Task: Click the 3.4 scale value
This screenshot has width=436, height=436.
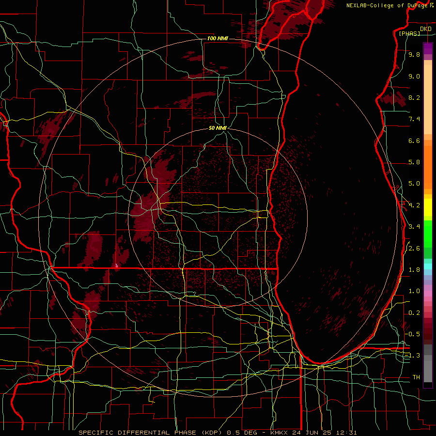Action: tap(414, 227)
